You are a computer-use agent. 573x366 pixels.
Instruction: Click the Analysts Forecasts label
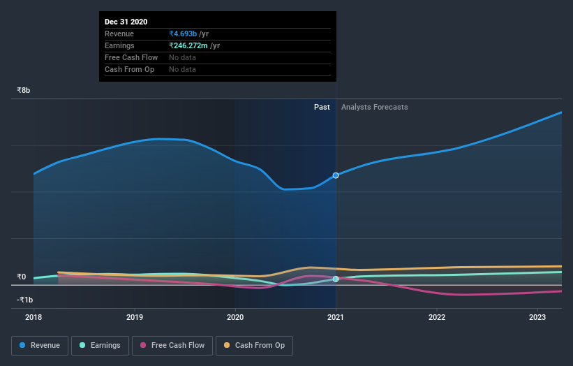click(x=375, y=107)
